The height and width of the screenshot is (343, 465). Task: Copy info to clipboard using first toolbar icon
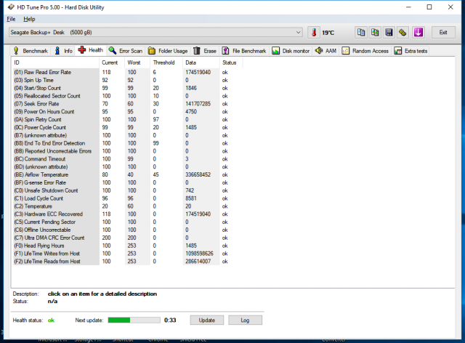(x=362, y=33)
